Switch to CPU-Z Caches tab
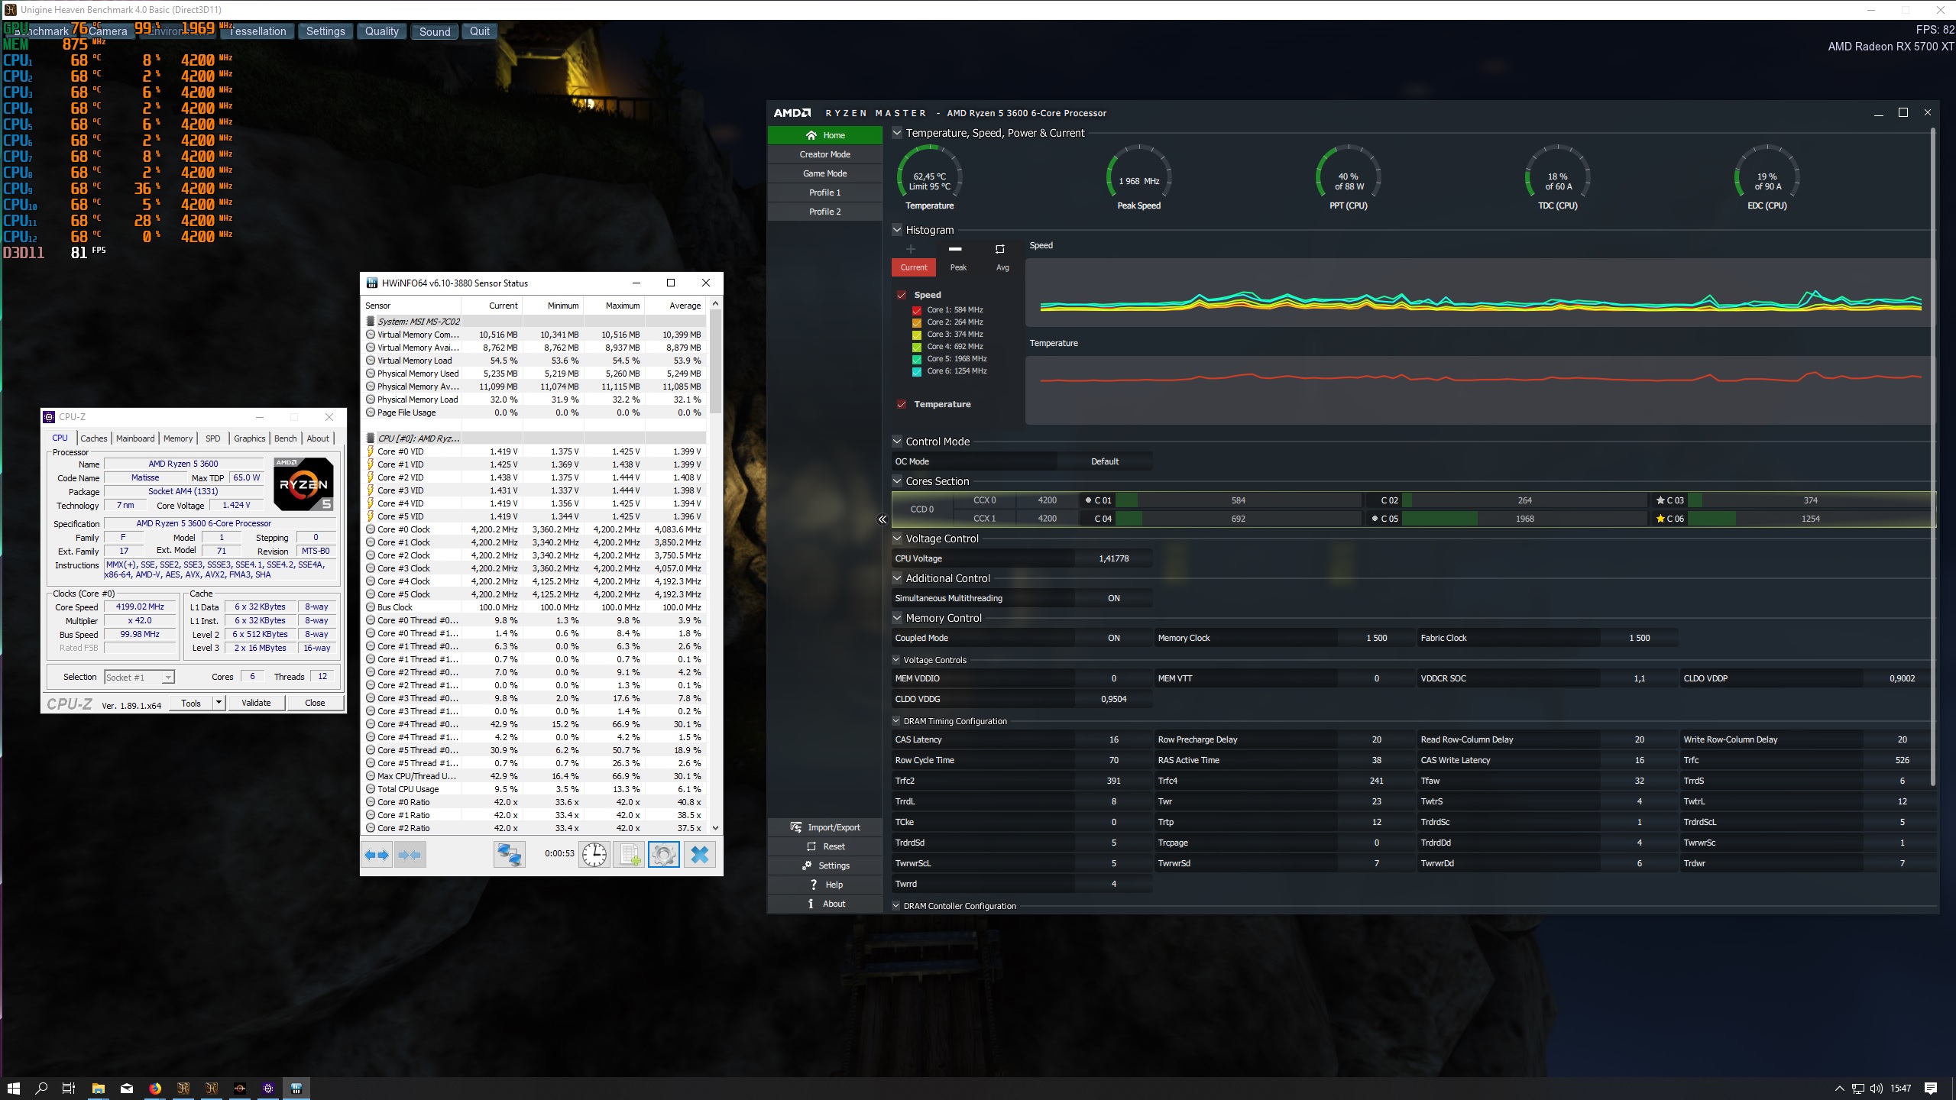1956x1100 pixels. [94, 438]
